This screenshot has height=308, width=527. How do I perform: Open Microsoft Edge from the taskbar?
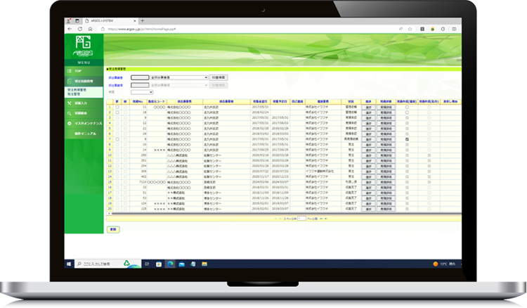pos(169,264)
